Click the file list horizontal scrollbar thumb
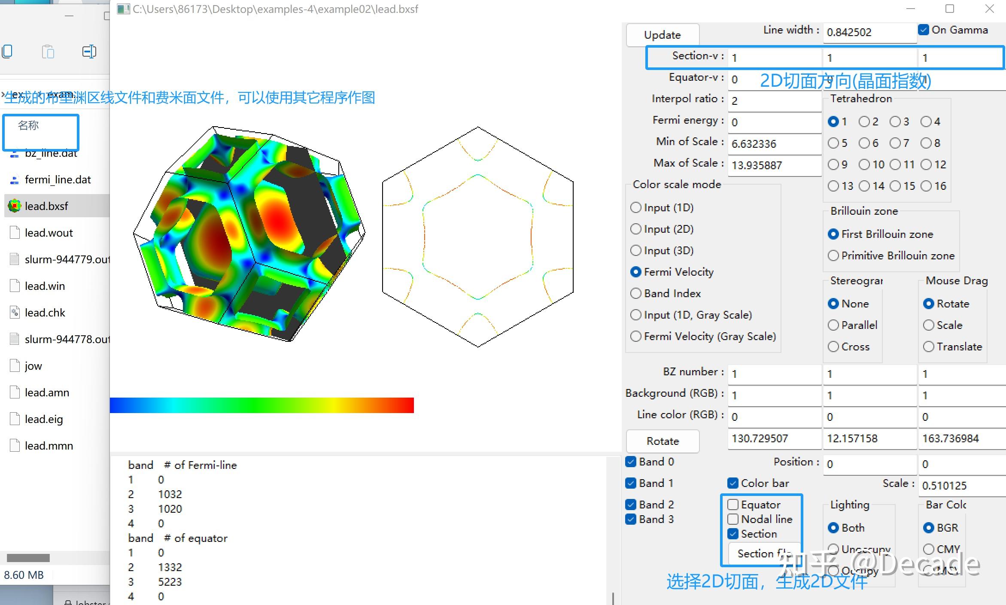The width and height of the screenshot is (1006, 605). pos(28,558)
